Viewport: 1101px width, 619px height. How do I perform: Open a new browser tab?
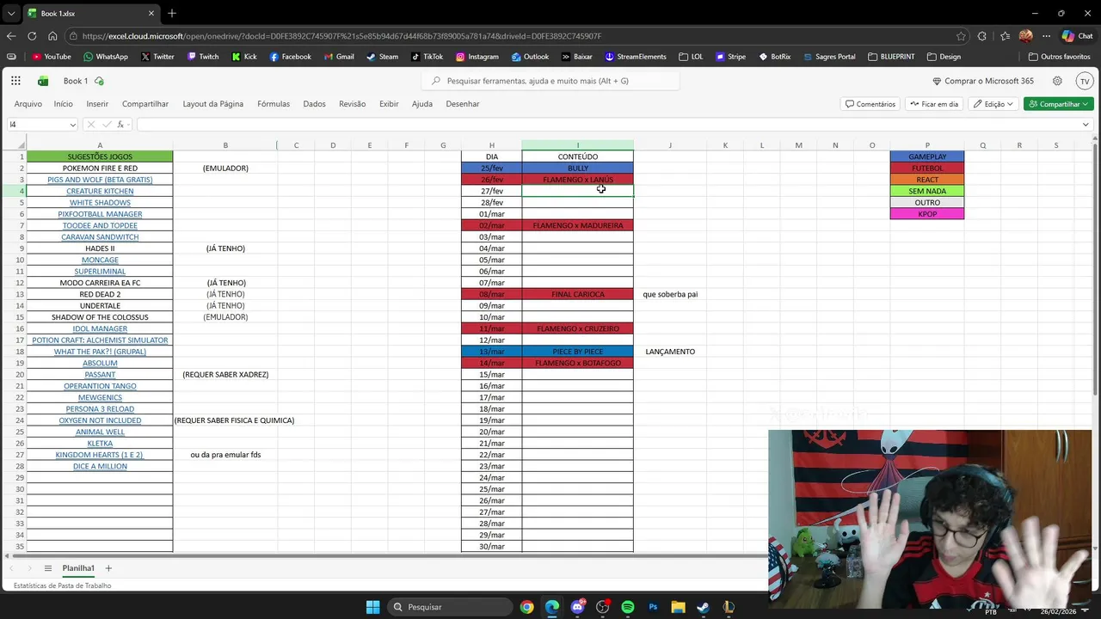coord(172,13)
